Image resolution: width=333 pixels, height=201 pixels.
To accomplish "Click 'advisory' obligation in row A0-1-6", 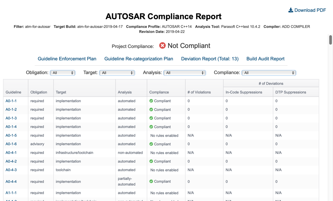I will 37,144.
